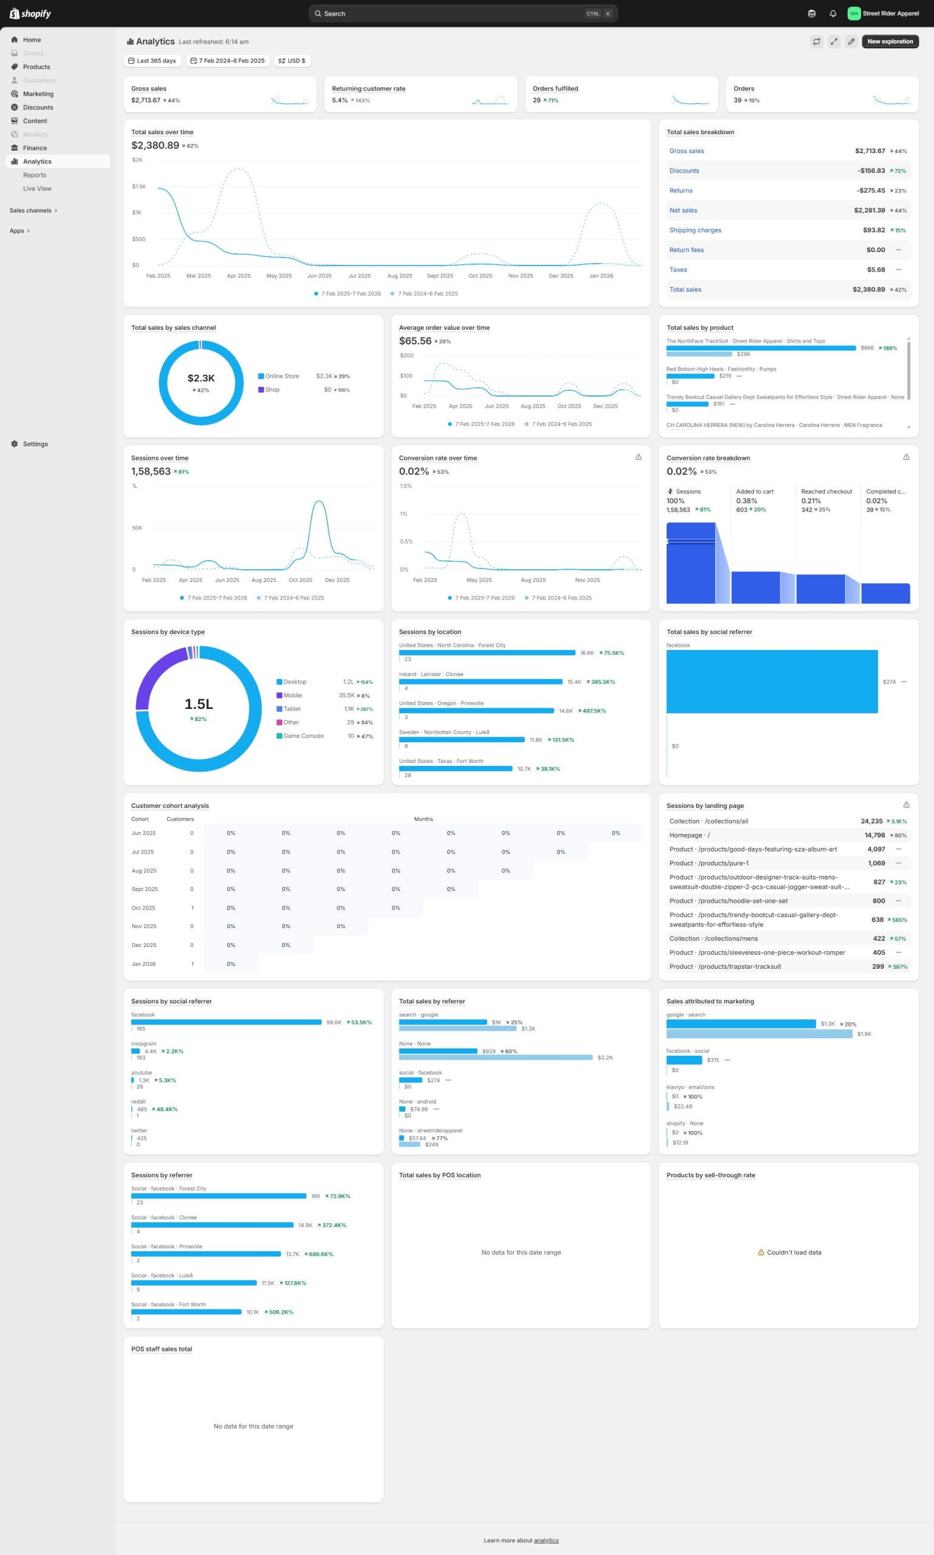Click the warning icon on Sessions by landing page
The width and height of the screenshot is (934, 1555).
click(905, 805)
